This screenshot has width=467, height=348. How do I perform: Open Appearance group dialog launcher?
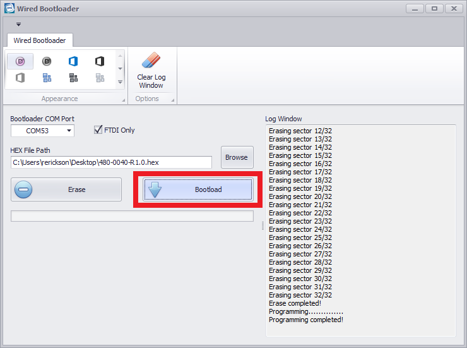tap(123, 100)
